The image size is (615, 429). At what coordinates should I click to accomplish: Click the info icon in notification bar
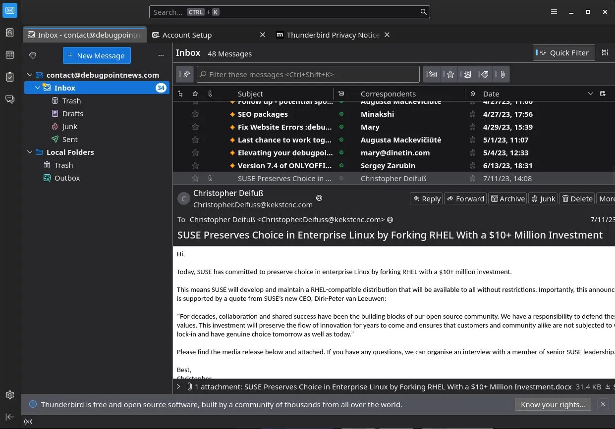click(x=33, y=404)
